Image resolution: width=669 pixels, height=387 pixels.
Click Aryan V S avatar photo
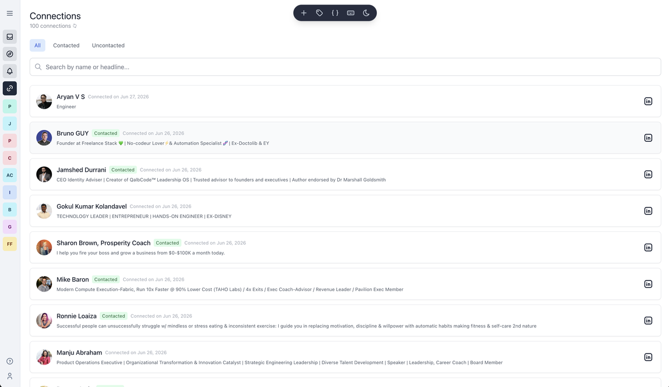[44, 101]
